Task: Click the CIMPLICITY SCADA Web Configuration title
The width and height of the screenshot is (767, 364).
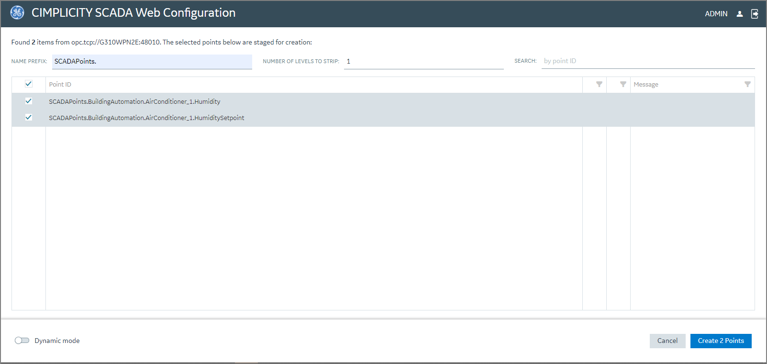Action: [x=133, y=13]
